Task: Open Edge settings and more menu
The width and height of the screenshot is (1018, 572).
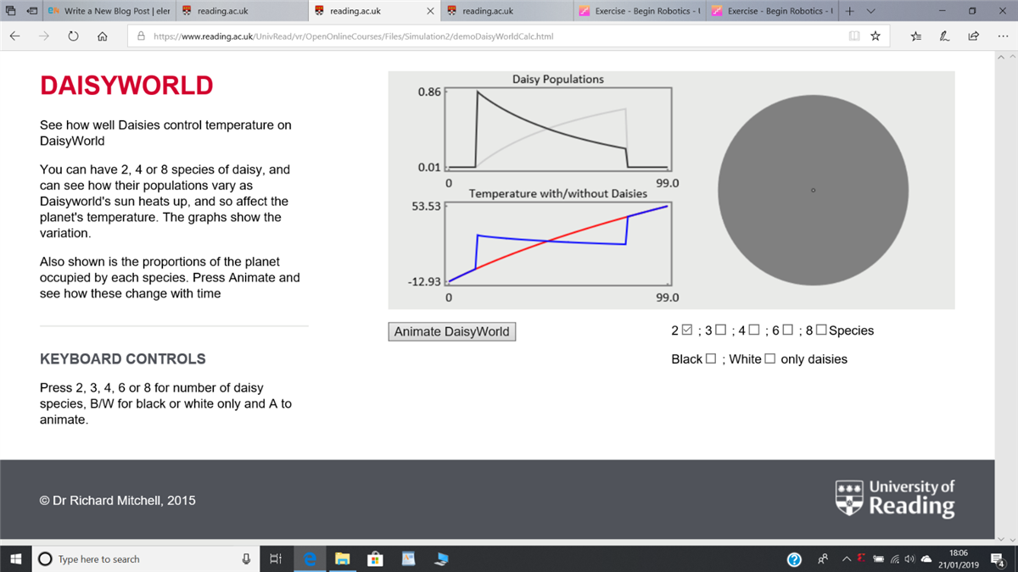Action: 1001,36
